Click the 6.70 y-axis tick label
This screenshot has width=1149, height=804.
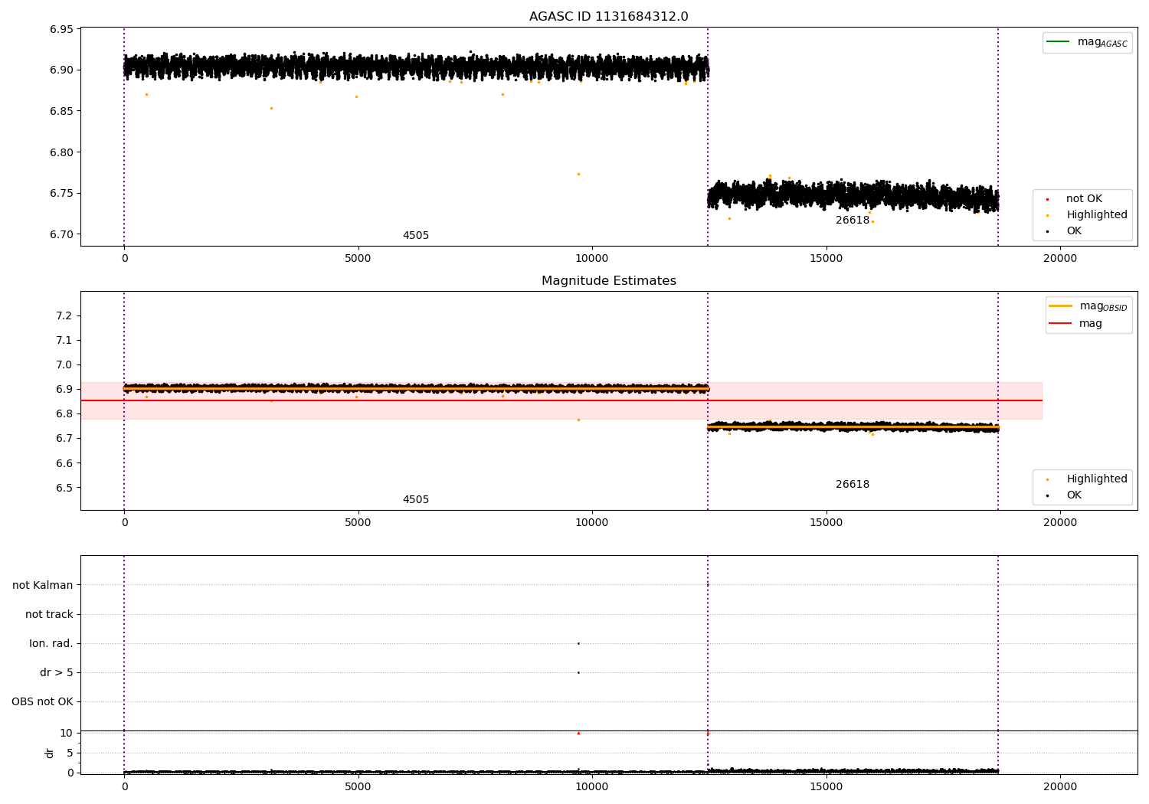61,234
